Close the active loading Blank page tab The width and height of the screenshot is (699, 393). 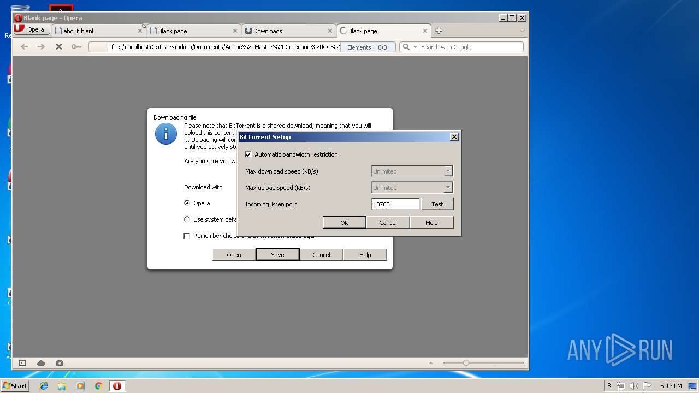coord(425,31)
